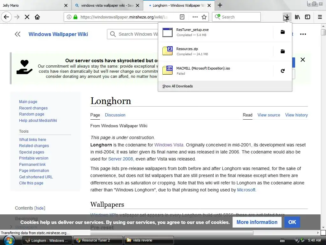Open Recent changes sidebar link
Screen dimensions: 326x245
[x=33, y=108]
